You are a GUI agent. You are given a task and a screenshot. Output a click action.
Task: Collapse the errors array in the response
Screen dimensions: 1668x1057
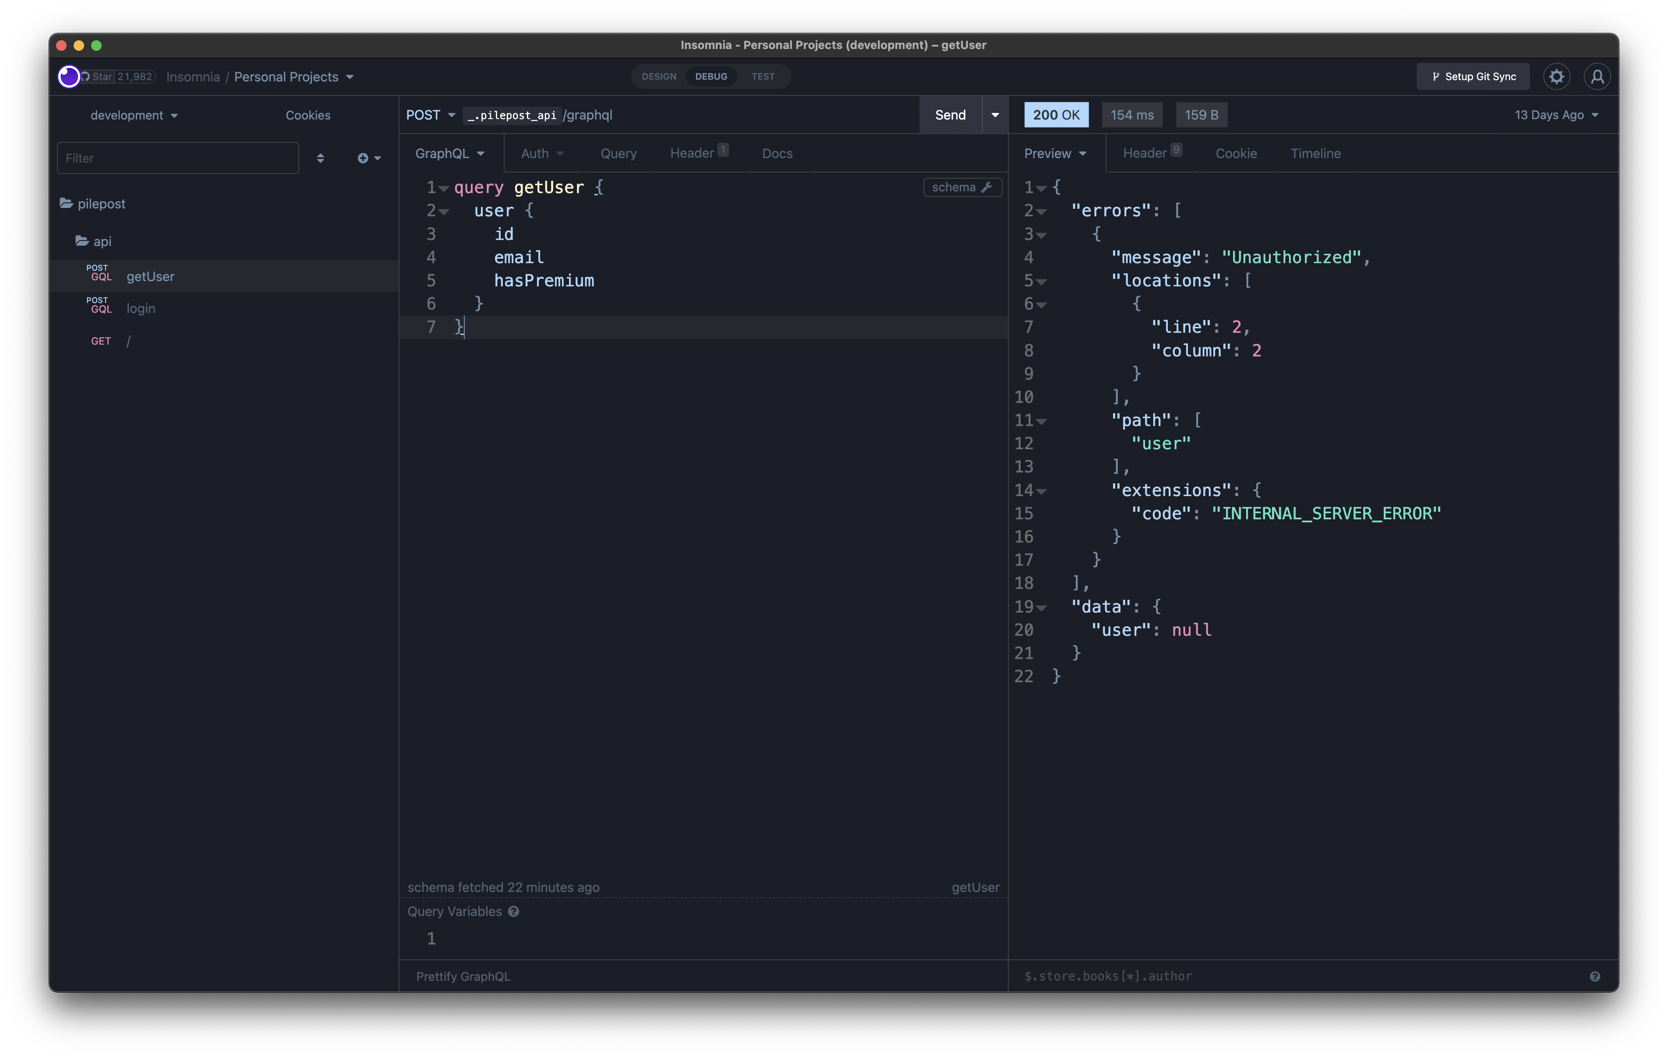coord(1041,211)
